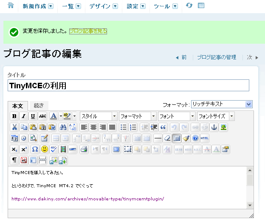The width and height of the screenshot is (265, 222).
Task: Click subscript x₂ icon
Action: pos(14,149)
